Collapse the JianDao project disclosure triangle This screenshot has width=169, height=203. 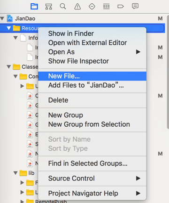pyautogui.click(x=2, y=18)
